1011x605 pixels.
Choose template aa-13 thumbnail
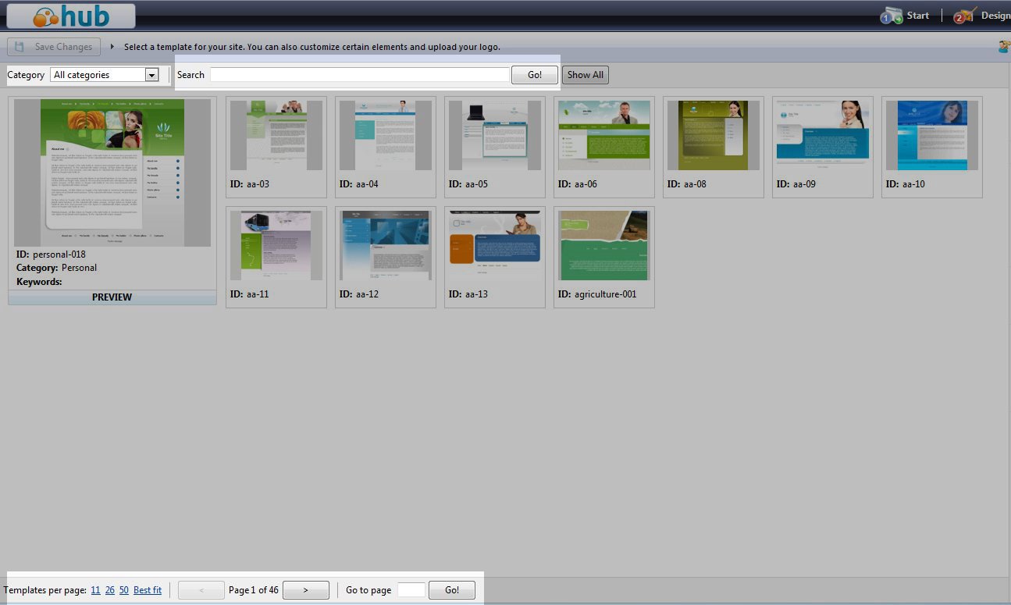pos(495,246)
